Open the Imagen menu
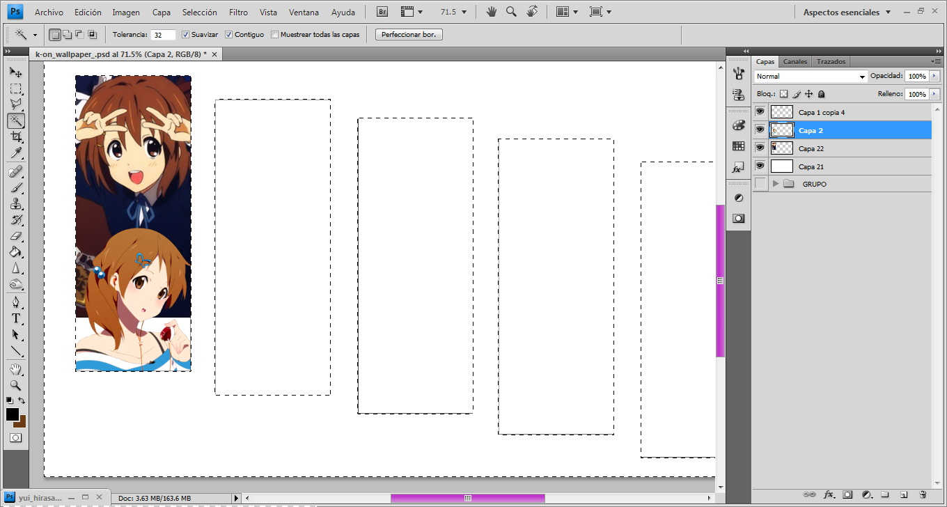The image size is (947, 507). [125, 12]
